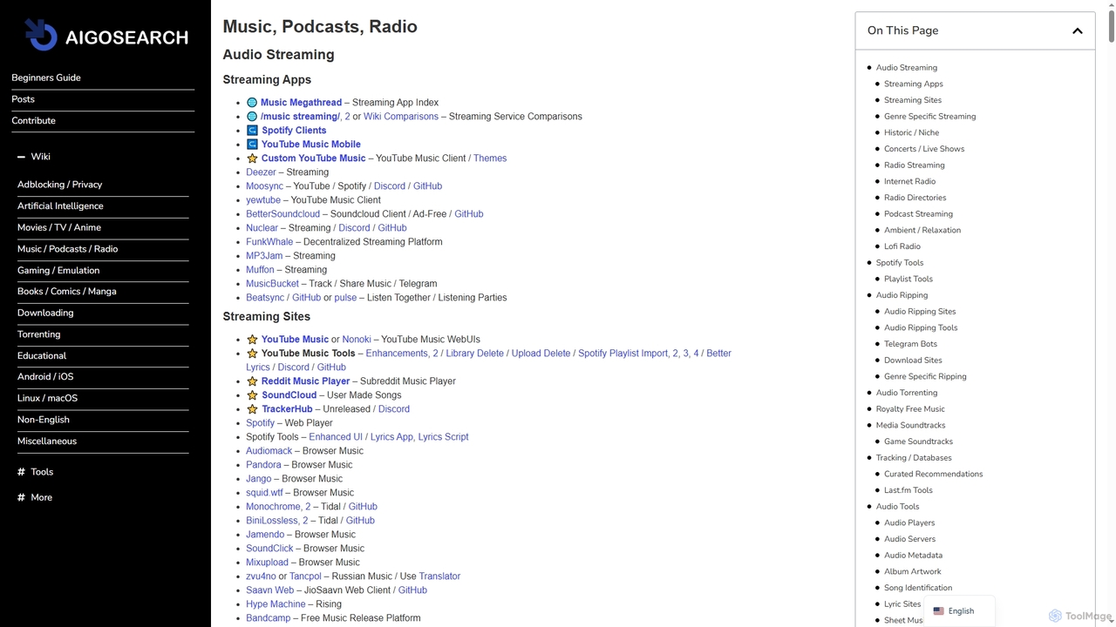This screenshot has height=627, width=1116.
Task: Open Beginners Guide in sidebar
Action: [x=46, y=78]
